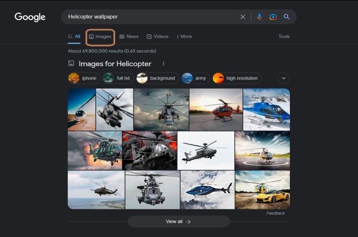Open the yellow sports car and helicopter image
This screenshot has height=237, width=358.
click(x=263, y=190)
